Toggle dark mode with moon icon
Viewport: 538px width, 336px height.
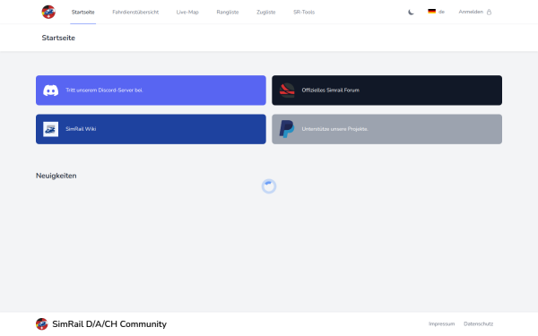pyautogui.click(x=411, y=12)
